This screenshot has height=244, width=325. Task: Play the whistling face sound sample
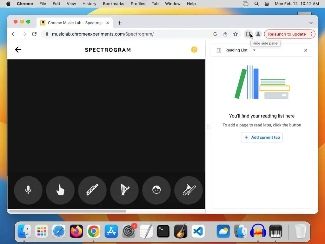click(x=156, y=190)
